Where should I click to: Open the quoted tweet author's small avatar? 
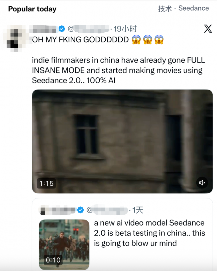click(43, 210)
